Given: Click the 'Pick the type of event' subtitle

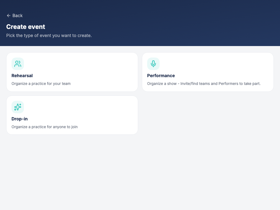Looking at the screenshot, I should click(x=49, y=35).
